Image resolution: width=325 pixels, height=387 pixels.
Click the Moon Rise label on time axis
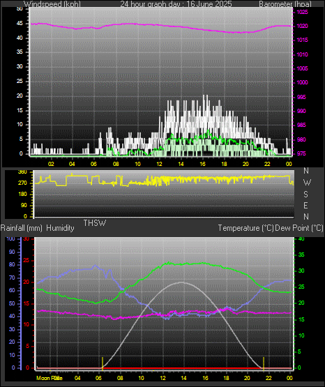click(x=50, y=378)
